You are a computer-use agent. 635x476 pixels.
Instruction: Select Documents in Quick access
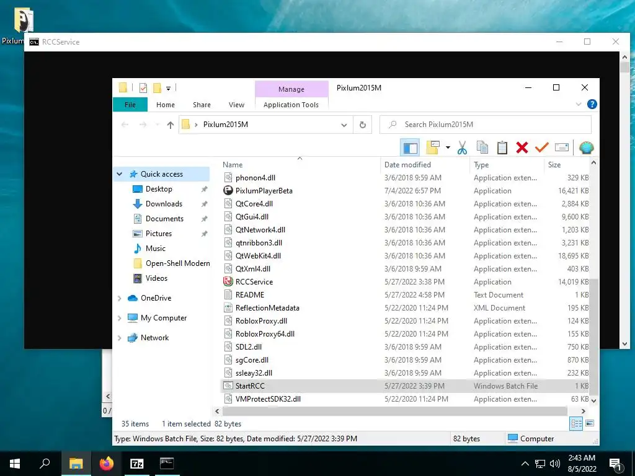coord(164,219)
